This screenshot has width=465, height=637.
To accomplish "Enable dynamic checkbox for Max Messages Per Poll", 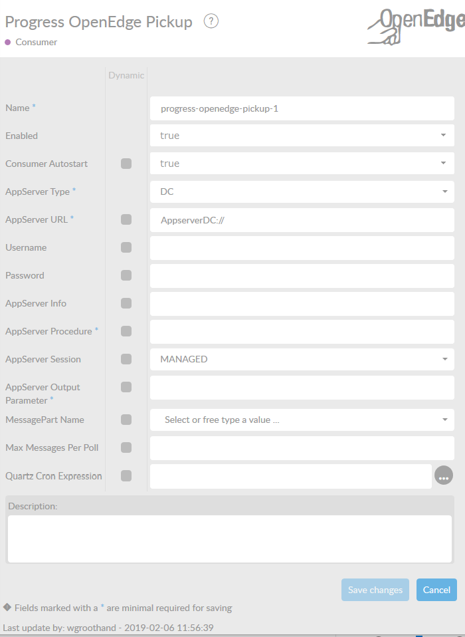I will (x=126, y=447).
